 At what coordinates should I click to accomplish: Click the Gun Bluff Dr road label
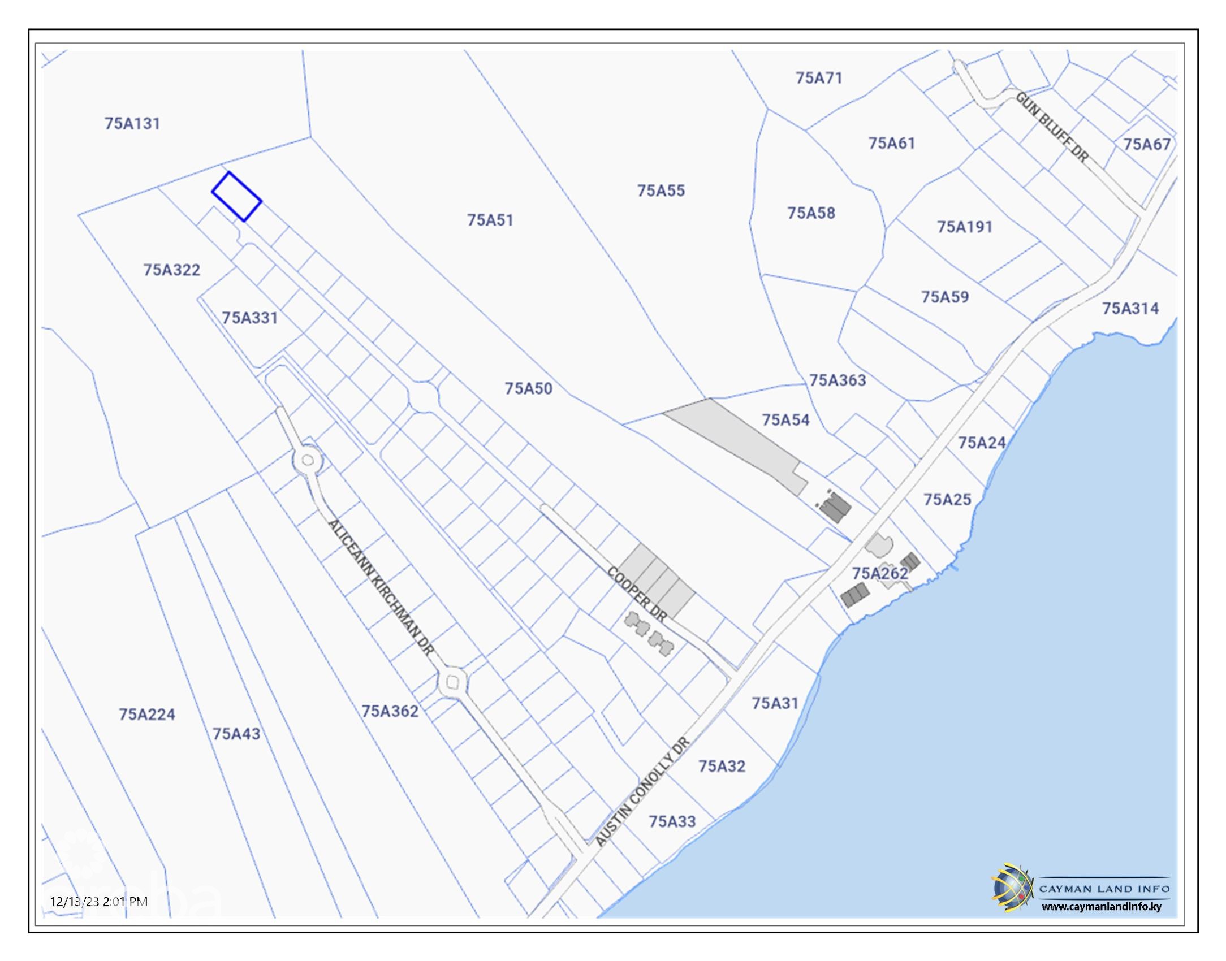[1052, 127]
